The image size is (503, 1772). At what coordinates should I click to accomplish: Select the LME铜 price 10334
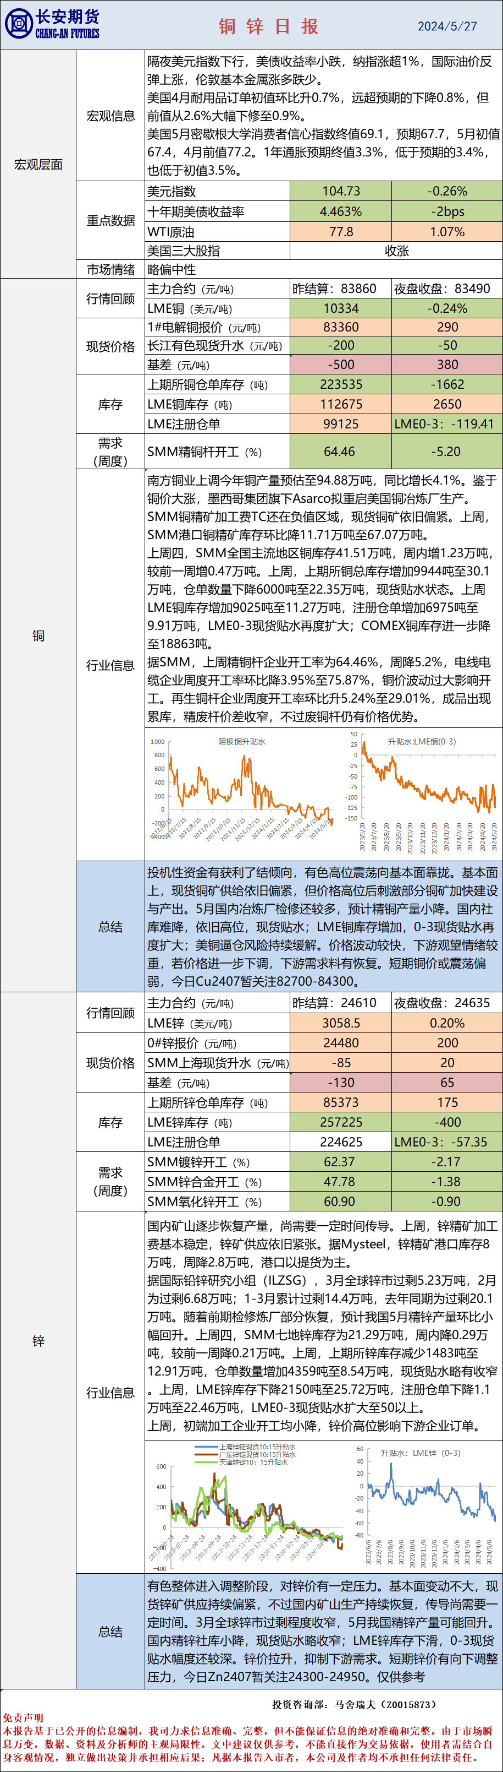[x=341, y=308]
